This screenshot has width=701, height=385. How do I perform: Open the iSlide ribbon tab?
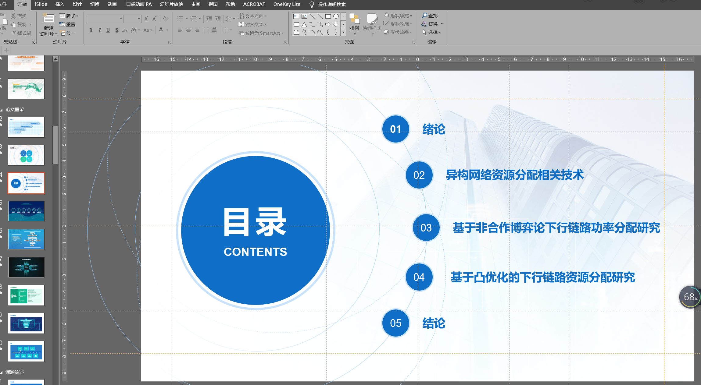coord(41,4)
